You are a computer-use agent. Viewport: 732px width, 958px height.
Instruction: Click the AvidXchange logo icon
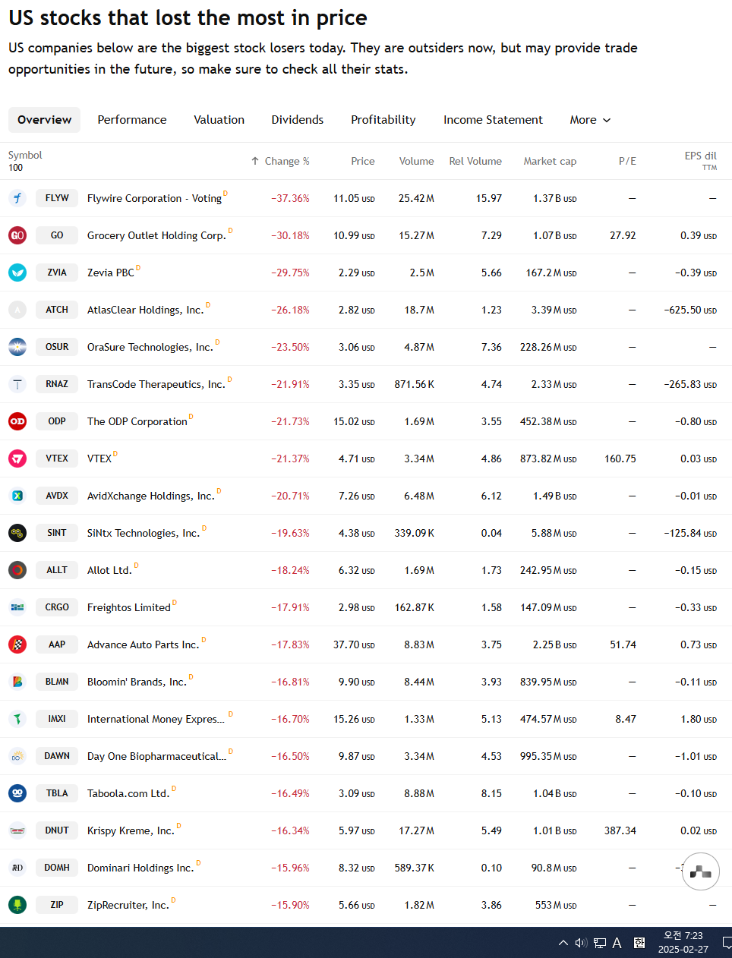pyautogui.click(x=17, y=496)
